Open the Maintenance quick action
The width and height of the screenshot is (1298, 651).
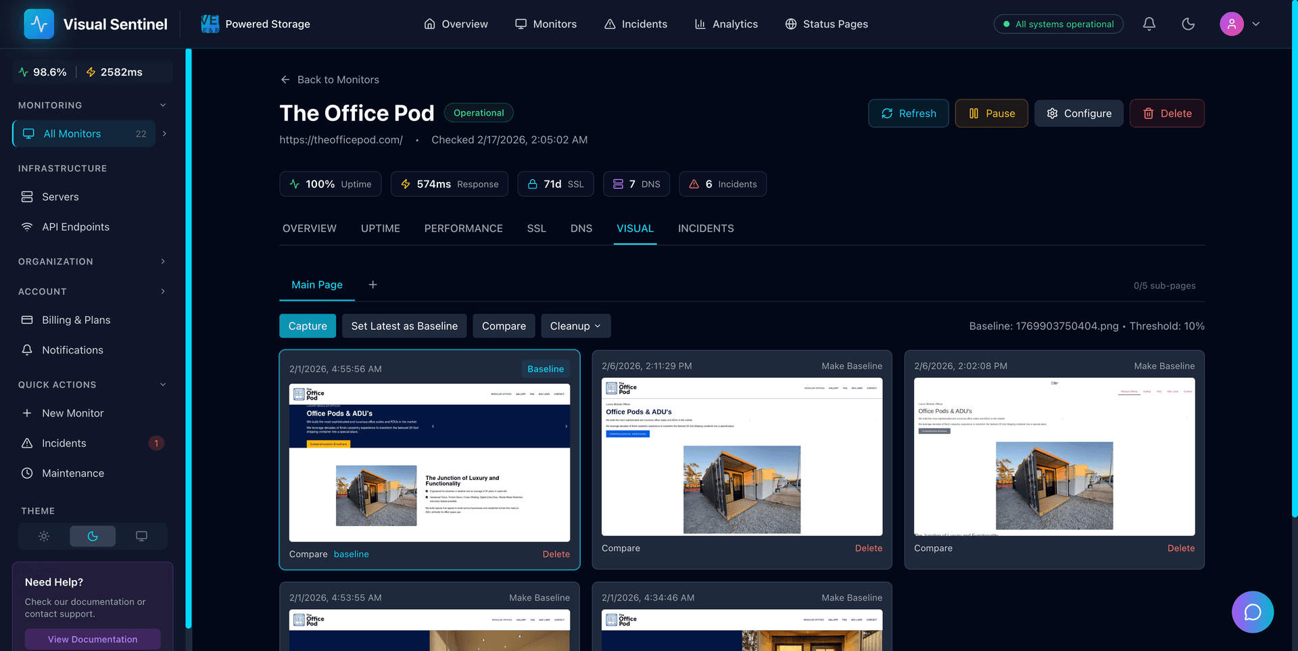tap(72, 473)
